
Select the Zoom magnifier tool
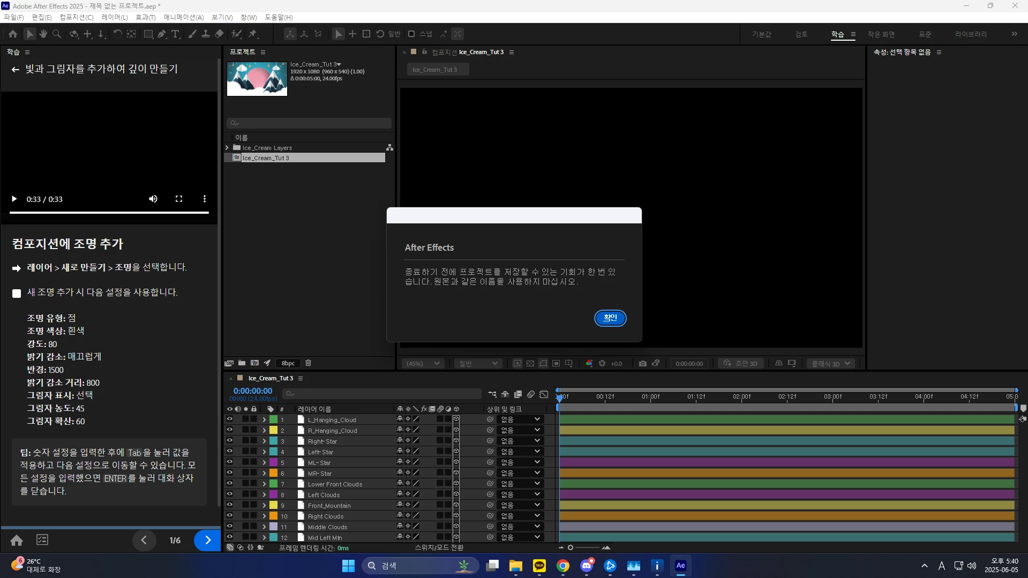click(57, 34)
